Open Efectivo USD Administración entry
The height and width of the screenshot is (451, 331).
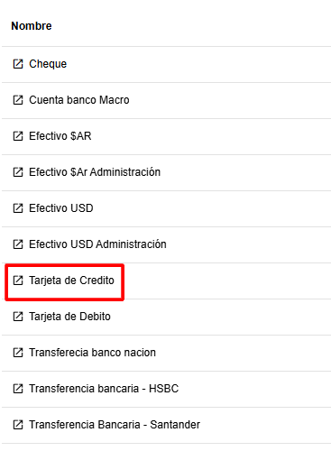point(97,244)
